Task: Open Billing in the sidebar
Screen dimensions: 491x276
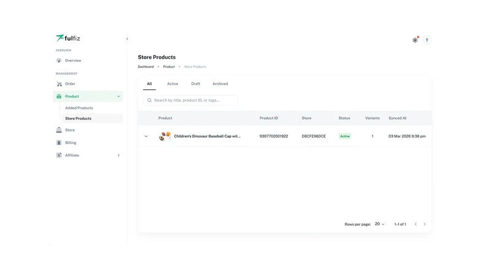Action: coord(88,143)
